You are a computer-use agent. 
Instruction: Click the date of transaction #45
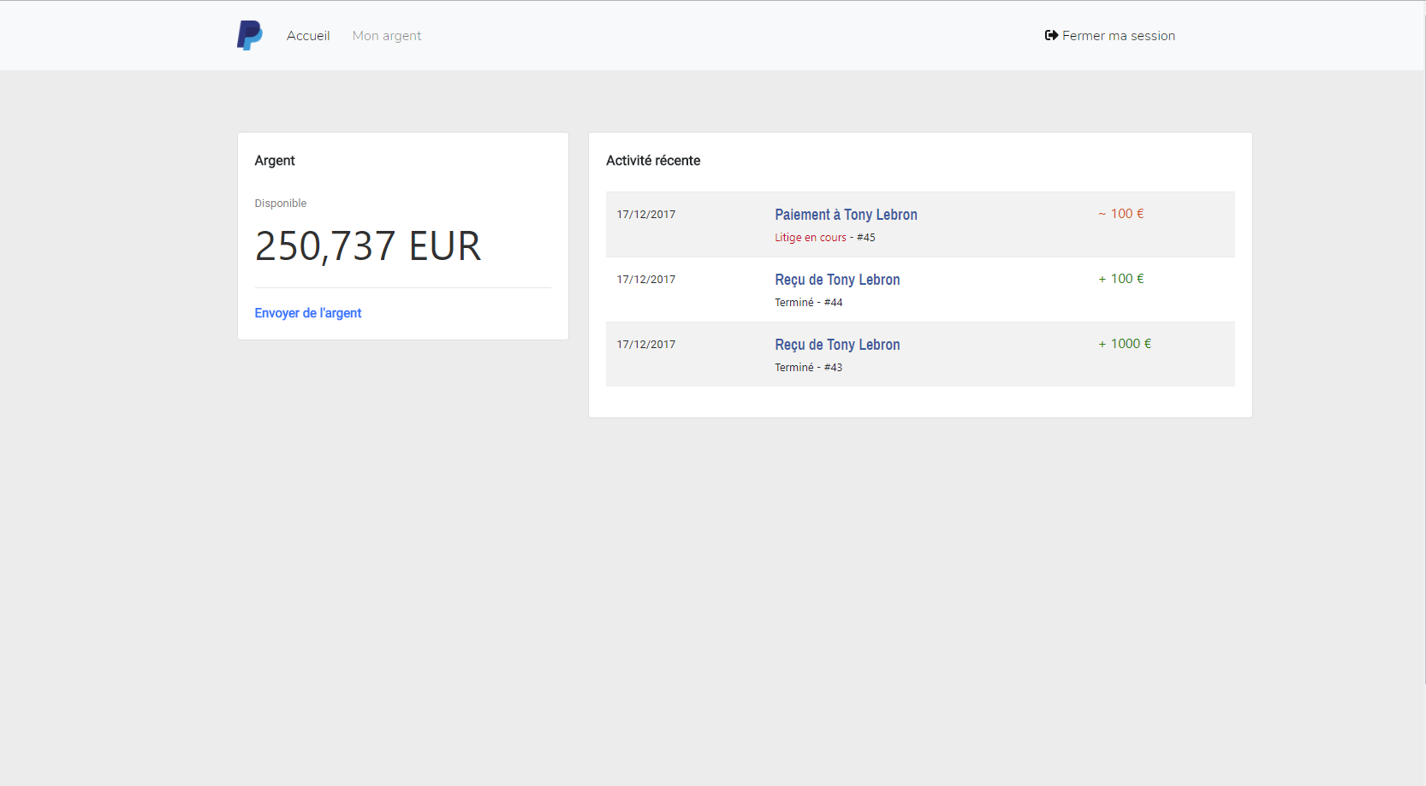(646, 215)
